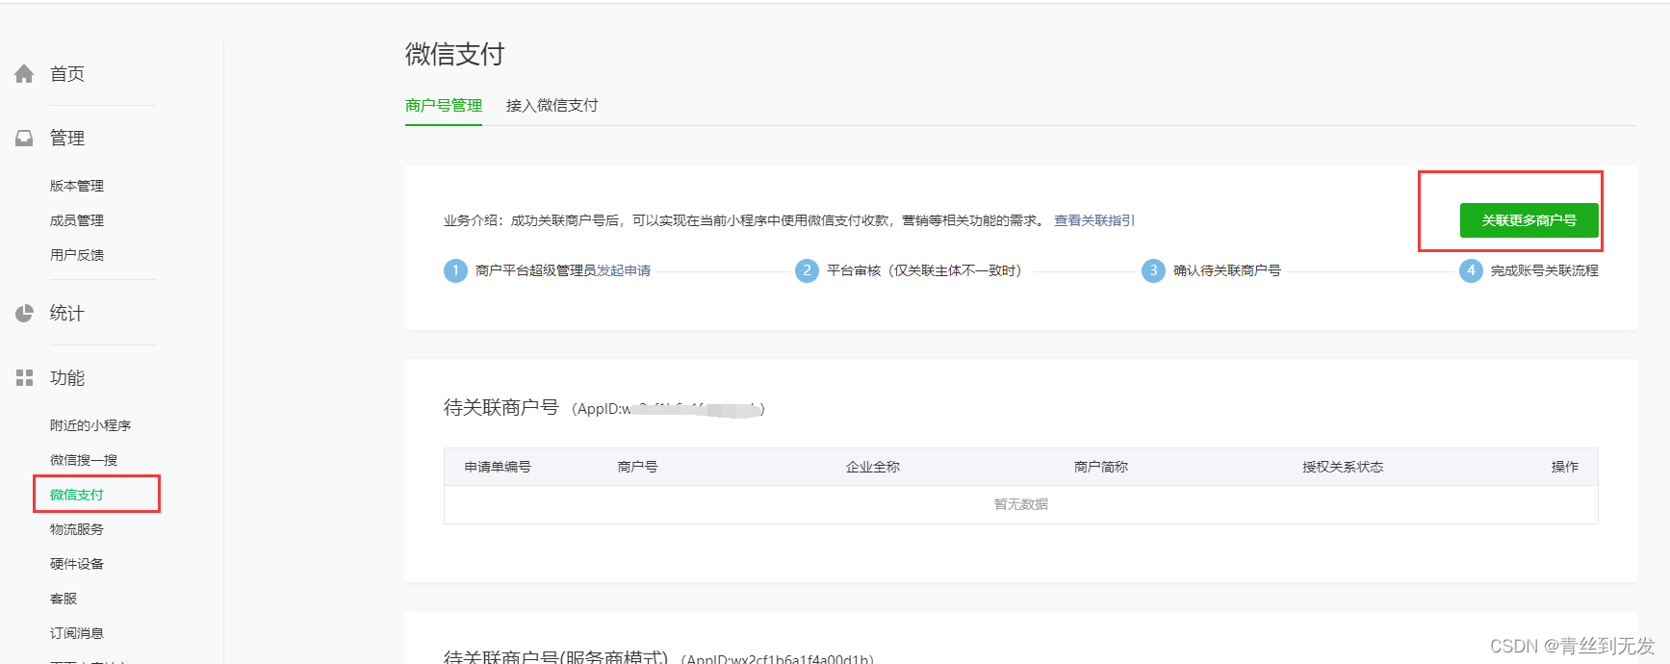Click the 商户简称 column header
Image resolution: width=1670 pixels, height=664 pixels.
pyautogui.click(x=1101, y=467)
